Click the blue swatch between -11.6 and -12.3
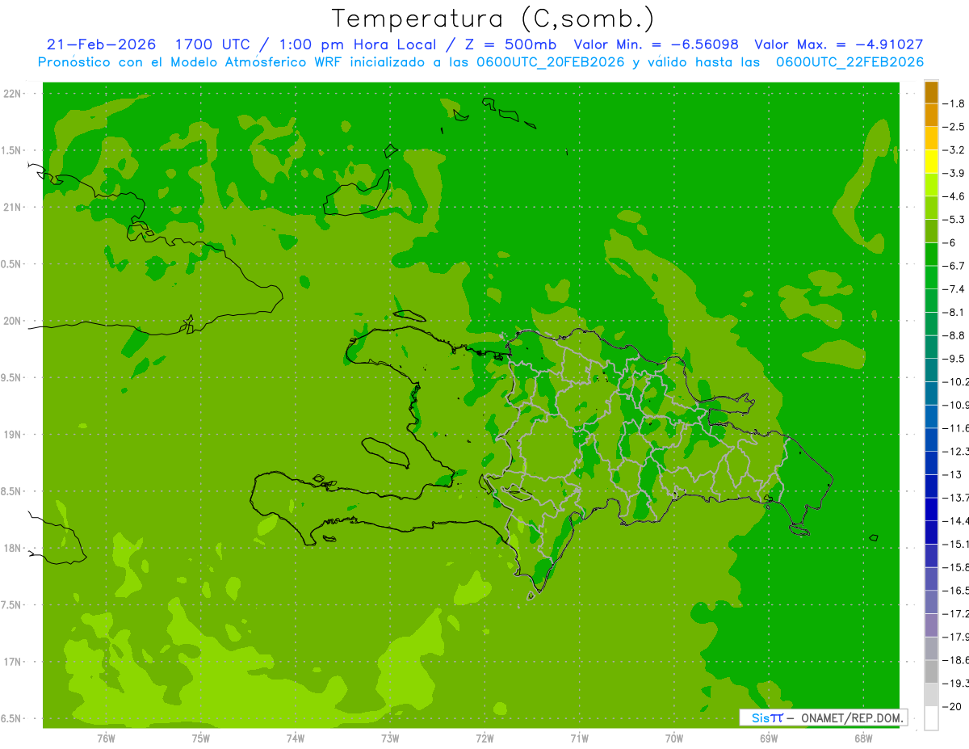Screen dimensions: 969x749 (x=931, y=440)
